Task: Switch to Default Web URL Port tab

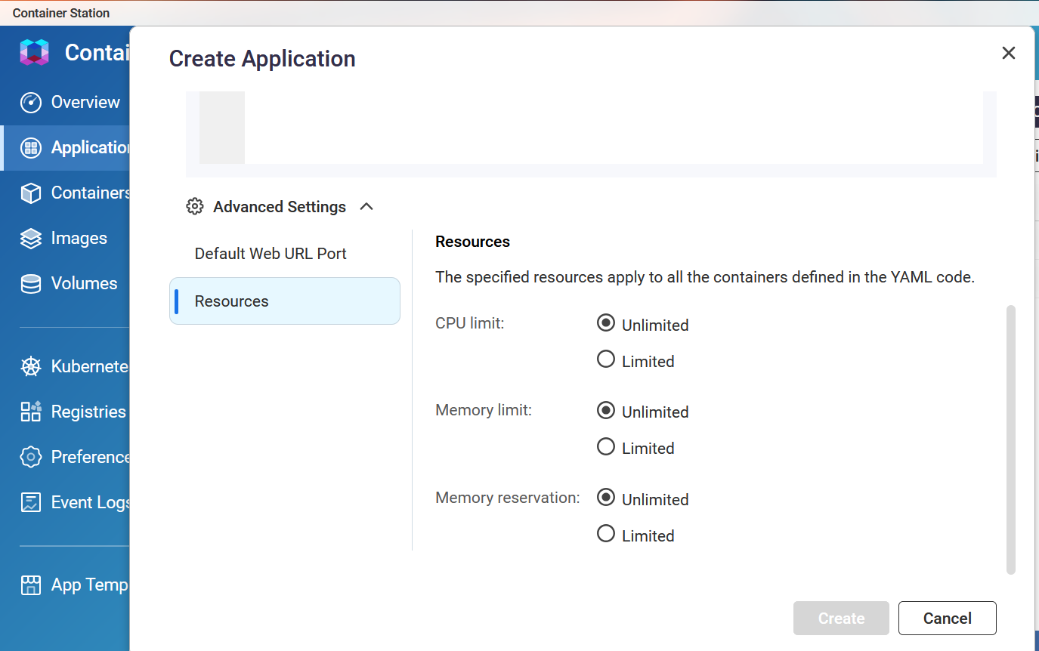Action: tap(271, 254)
